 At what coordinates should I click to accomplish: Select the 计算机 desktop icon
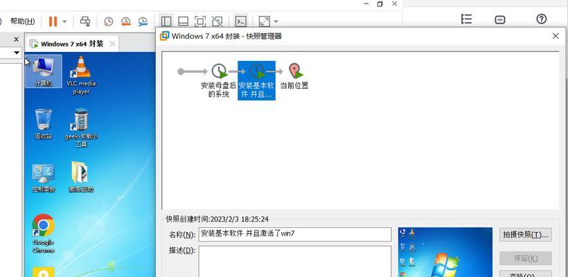[x=44, y=71]
